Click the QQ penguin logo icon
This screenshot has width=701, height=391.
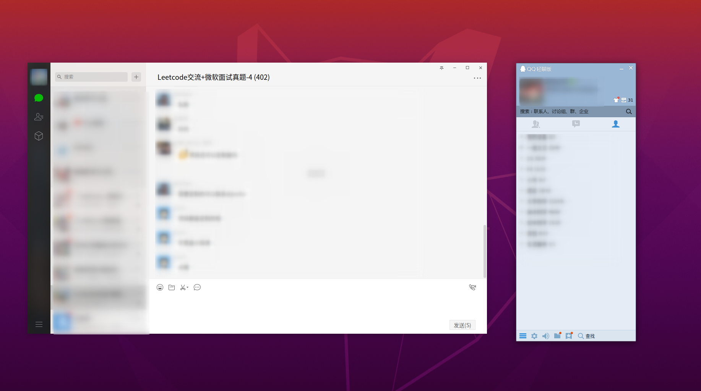[x=523, y=69]
